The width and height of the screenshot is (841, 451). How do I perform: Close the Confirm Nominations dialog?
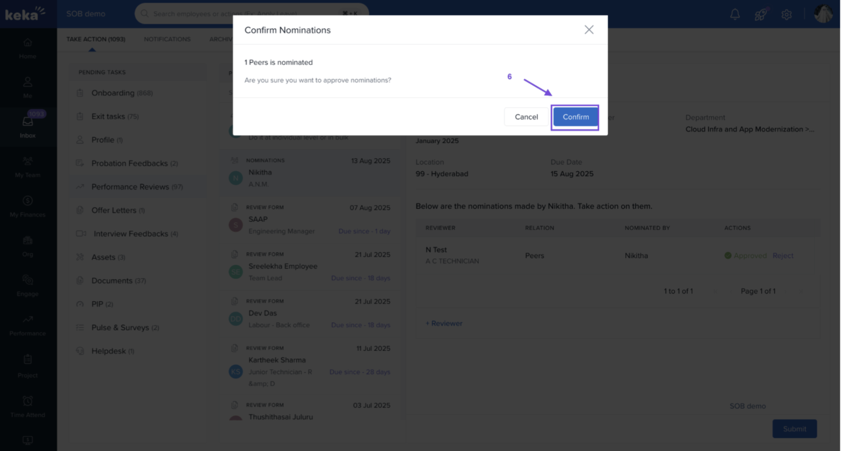589,30
